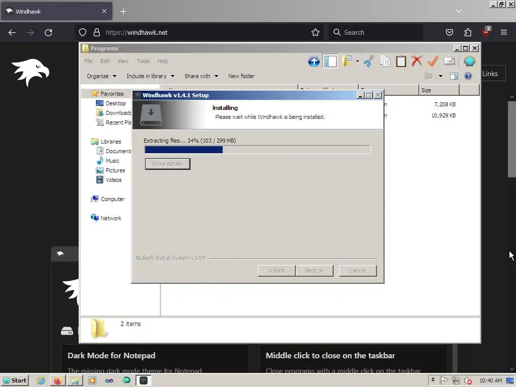Click the scissors Cut icon
Screen dimensions: 516x387
point(369,61)
